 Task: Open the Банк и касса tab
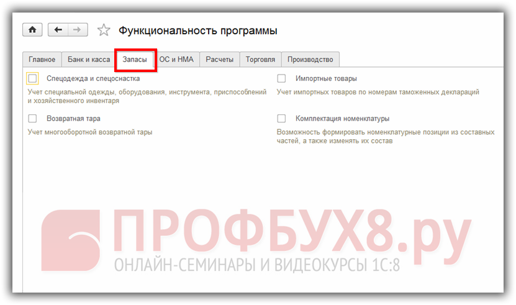coord(89,60)
